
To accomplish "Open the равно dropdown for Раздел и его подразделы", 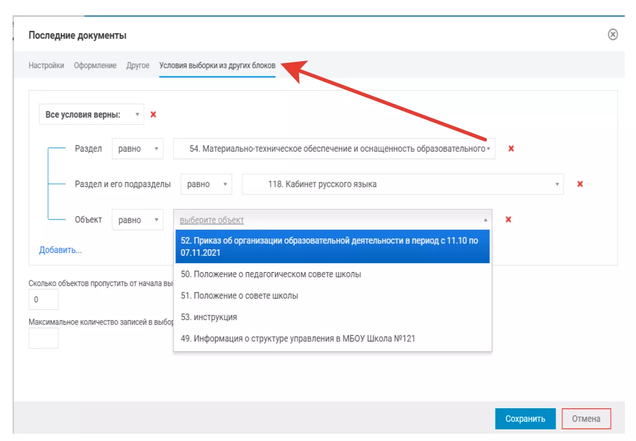I will coord(206,184).
